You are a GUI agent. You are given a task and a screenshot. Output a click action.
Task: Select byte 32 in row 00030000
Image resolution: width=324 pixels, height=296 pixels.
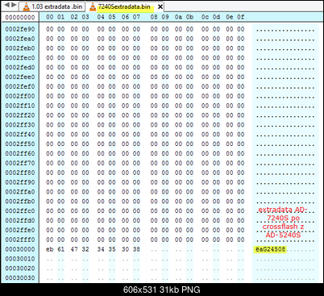85,249
